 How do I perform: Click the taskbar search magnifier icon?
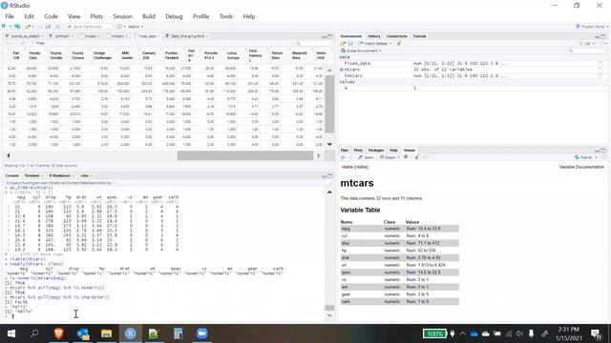coord(34,333)
